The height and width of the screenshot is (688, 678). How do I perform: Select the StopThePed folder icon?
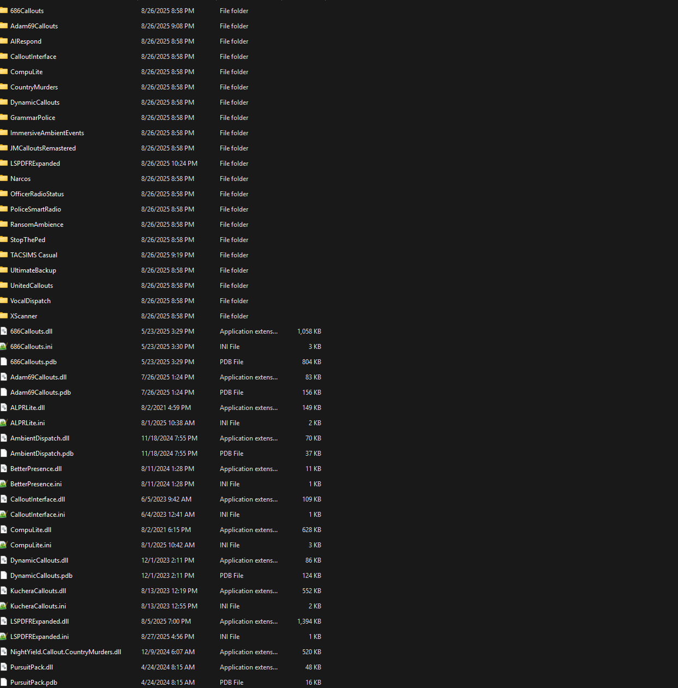point(3,239)
